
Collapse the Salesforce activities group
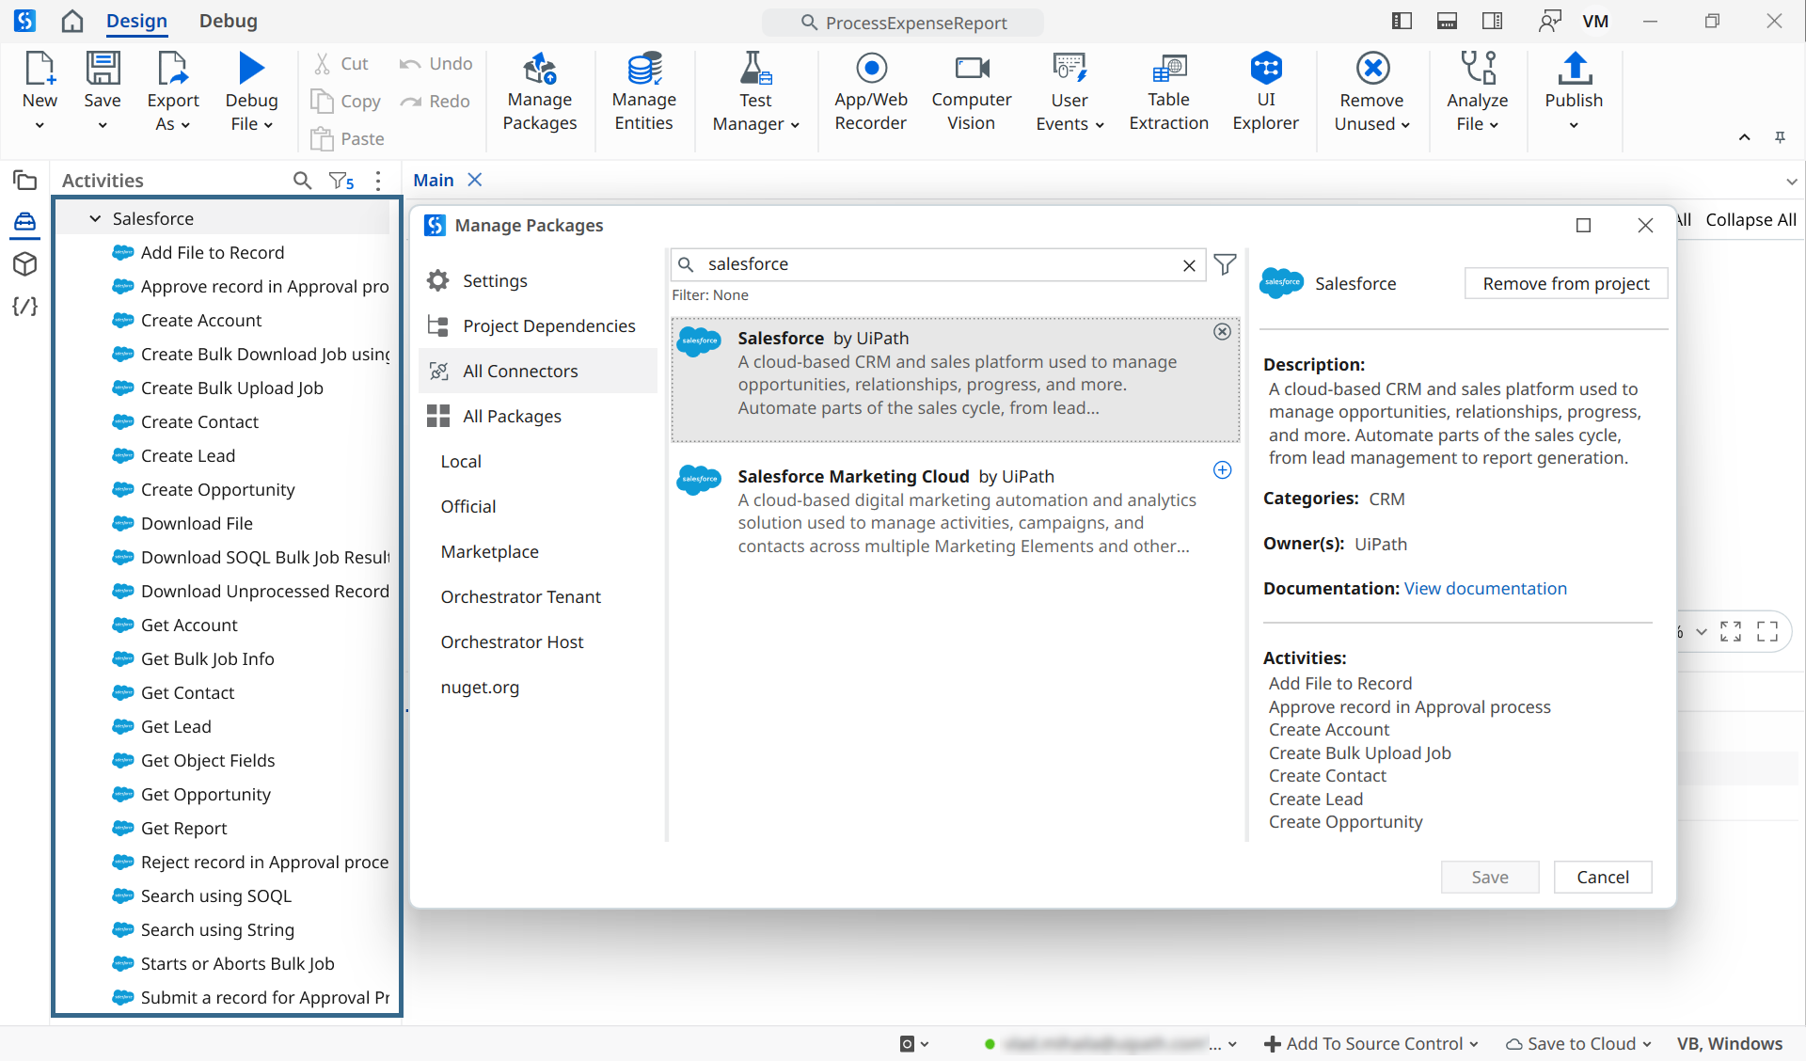point(95,217)
